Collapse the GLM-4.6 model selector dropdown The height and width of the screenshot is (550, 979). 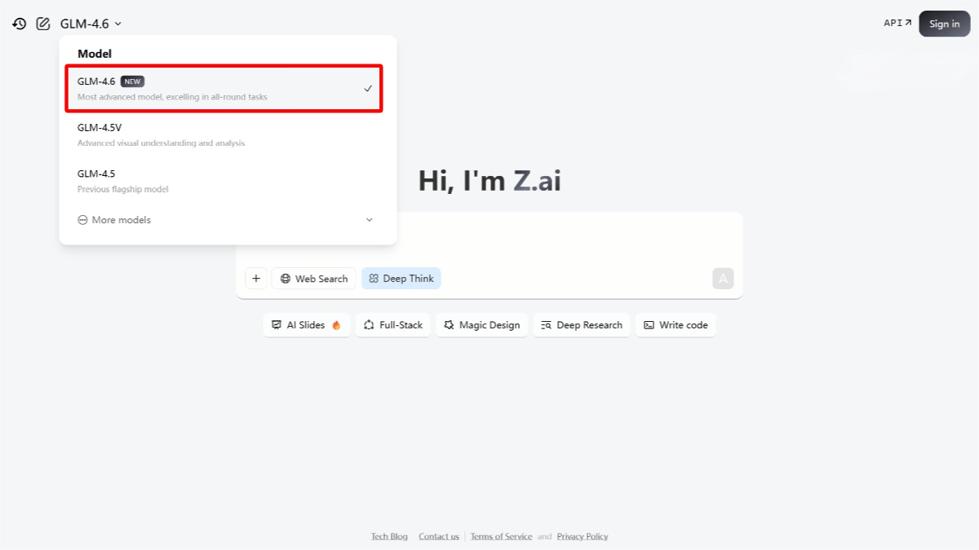click(x=91, y=24)
